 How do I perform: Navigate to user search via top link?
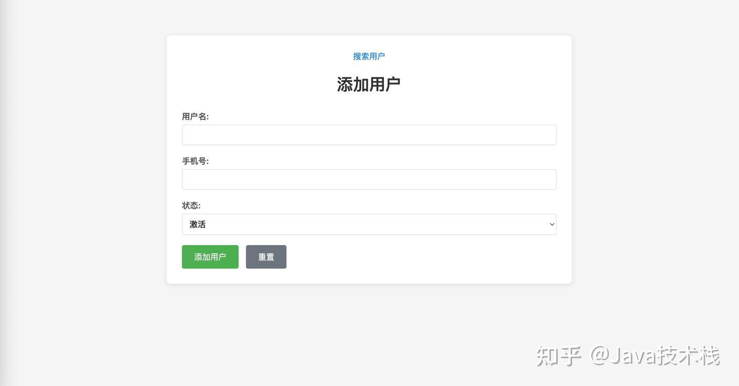pos(369,56)
